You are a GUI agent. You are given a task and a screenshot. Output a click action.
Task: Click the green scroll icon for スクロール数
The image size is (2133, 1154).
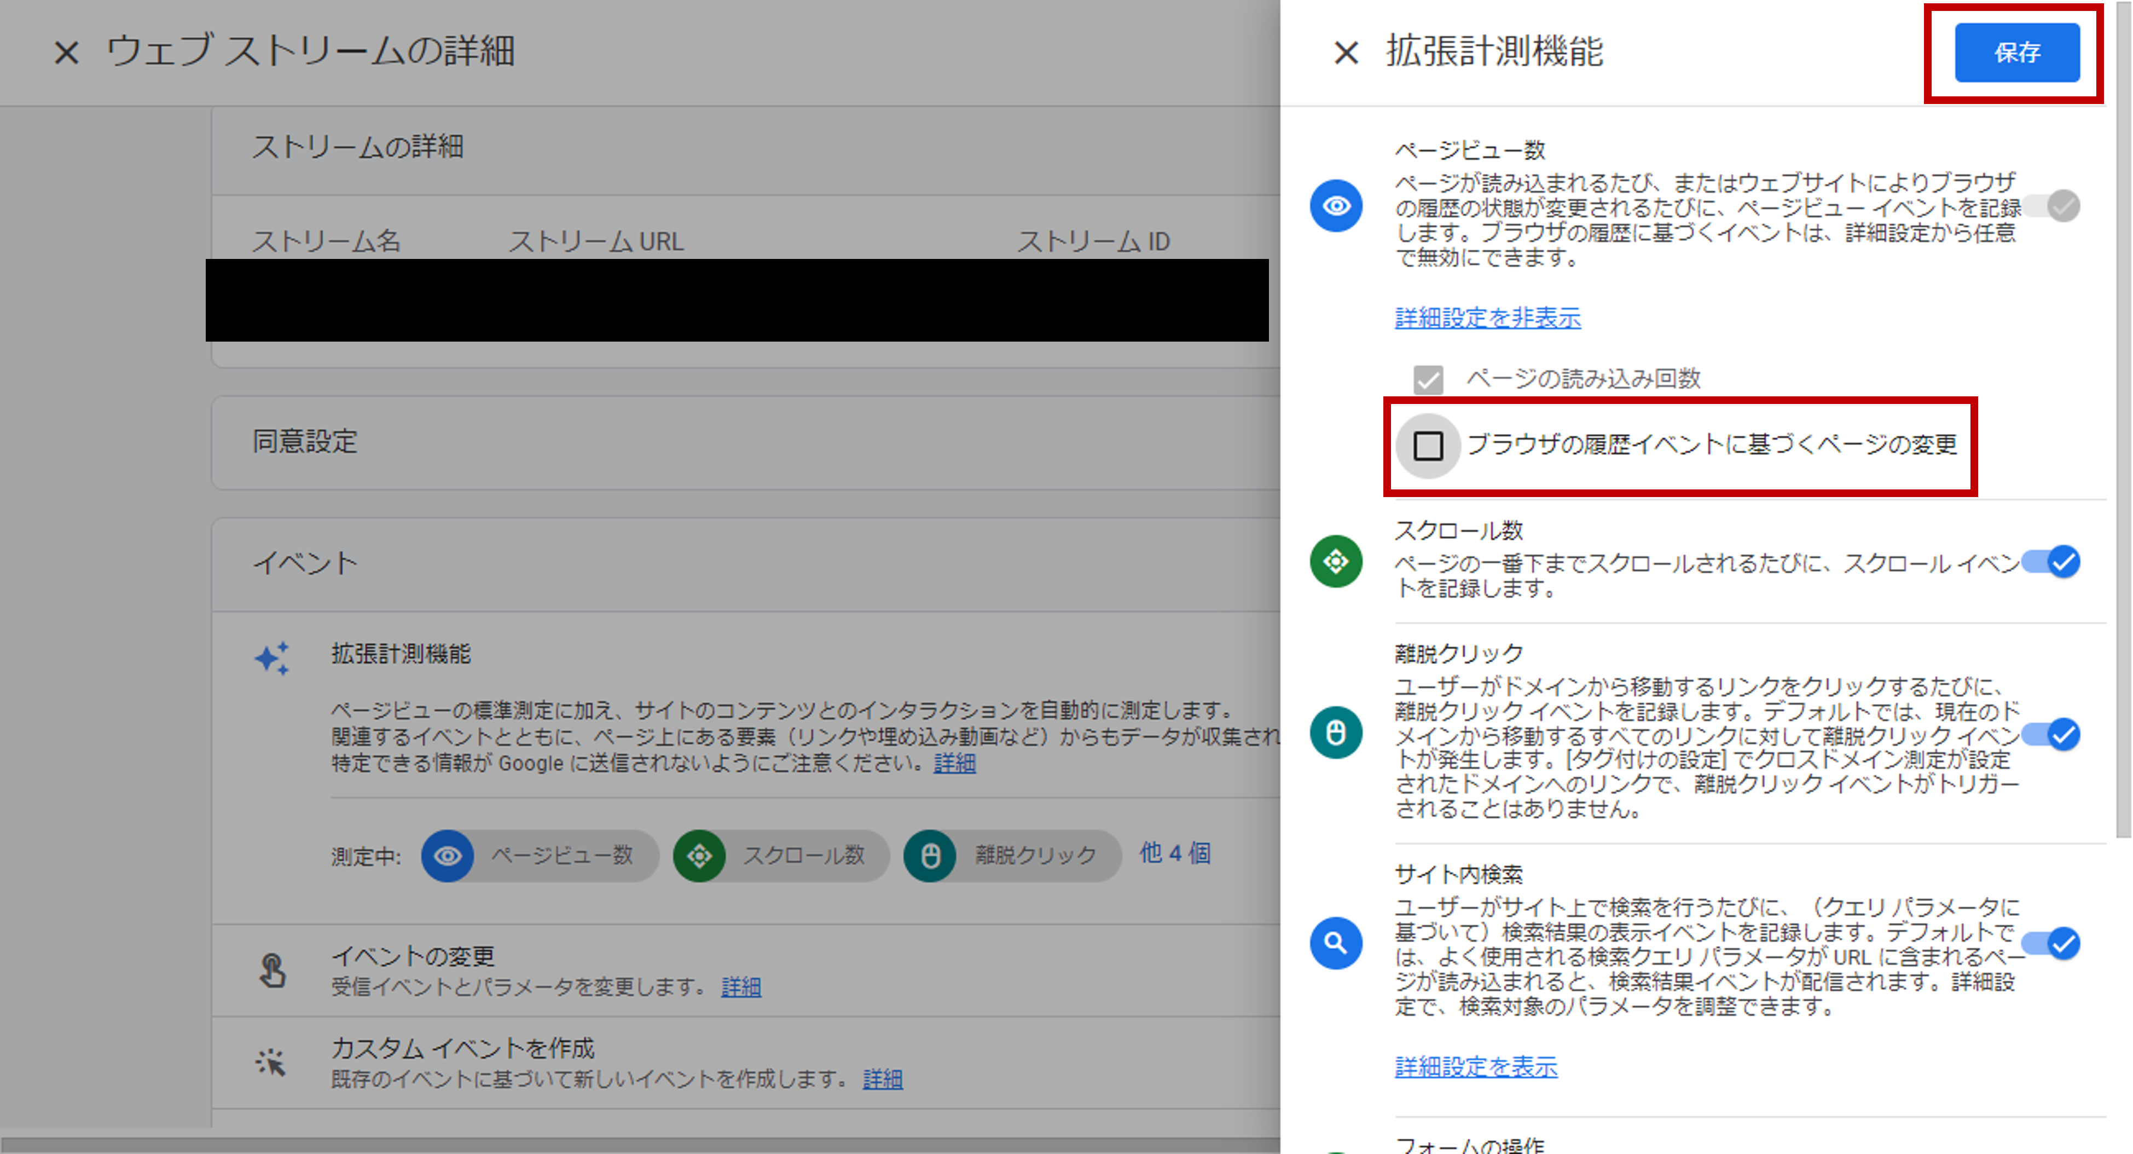pyautogui.click(x=1336, y=562)
